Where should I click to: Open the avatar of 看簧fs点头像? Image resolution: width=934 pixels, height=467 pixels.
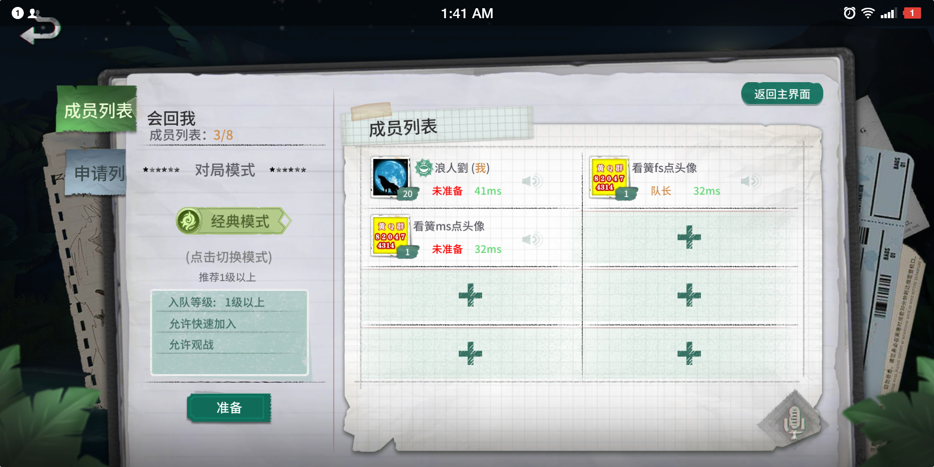609,177
